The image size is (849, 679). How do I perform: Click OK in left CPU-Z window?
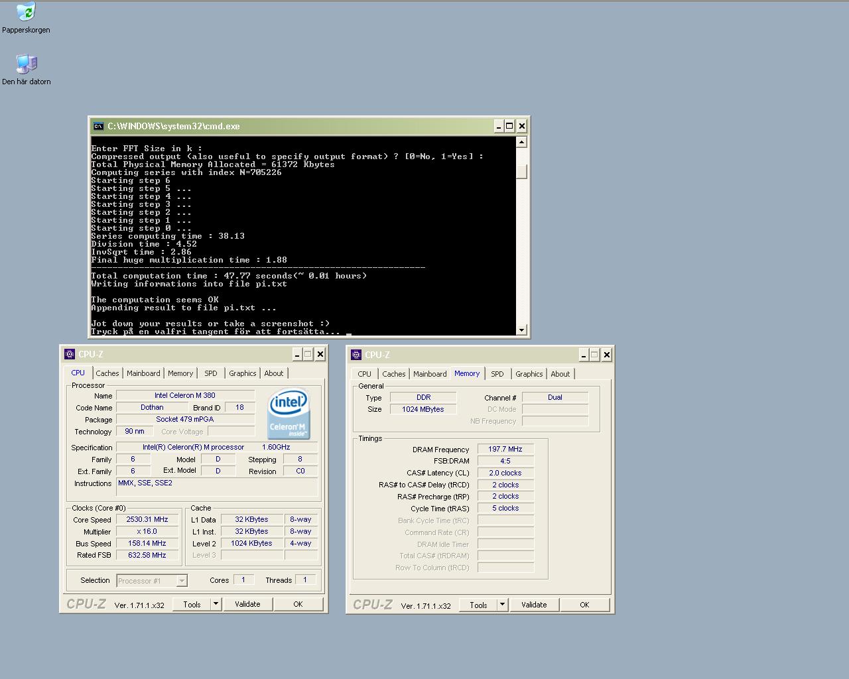298,604
